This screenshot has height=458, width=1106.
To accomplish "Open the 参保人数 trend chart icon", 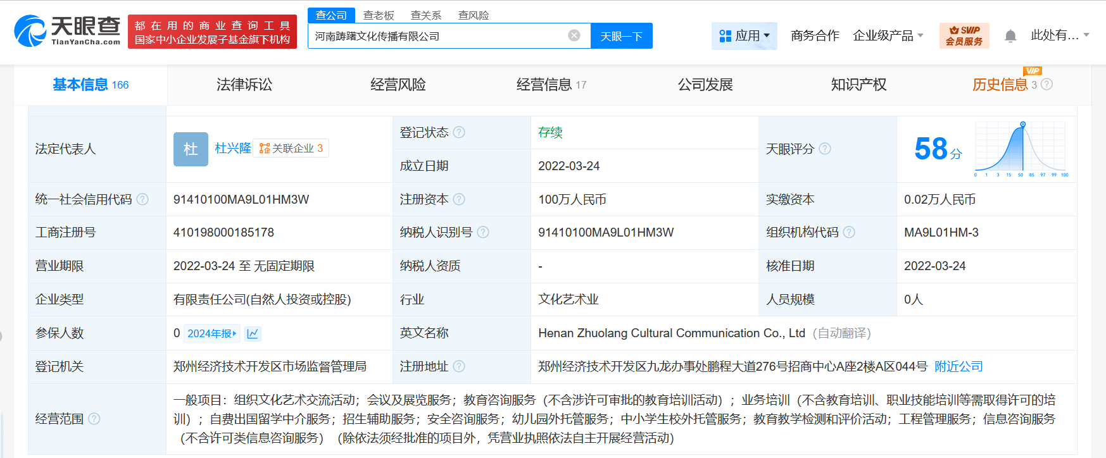I will (253, 333).
